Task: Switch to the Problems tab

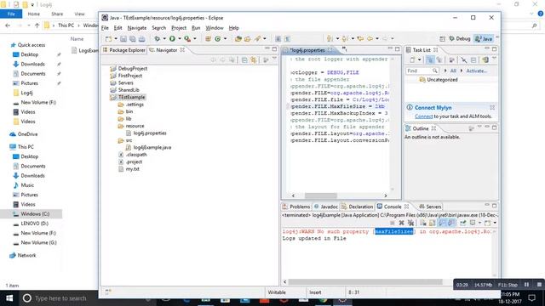Action: point(296,207)
